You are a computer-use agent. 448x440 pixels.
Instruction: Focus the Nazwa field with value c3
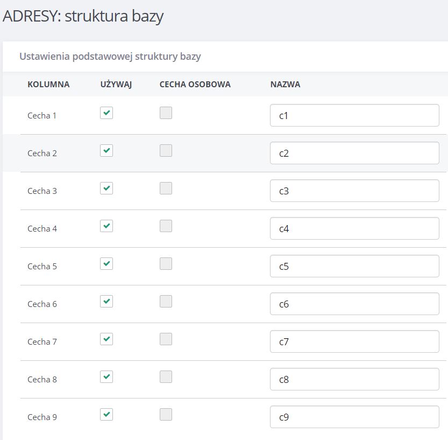click(354, 191)
